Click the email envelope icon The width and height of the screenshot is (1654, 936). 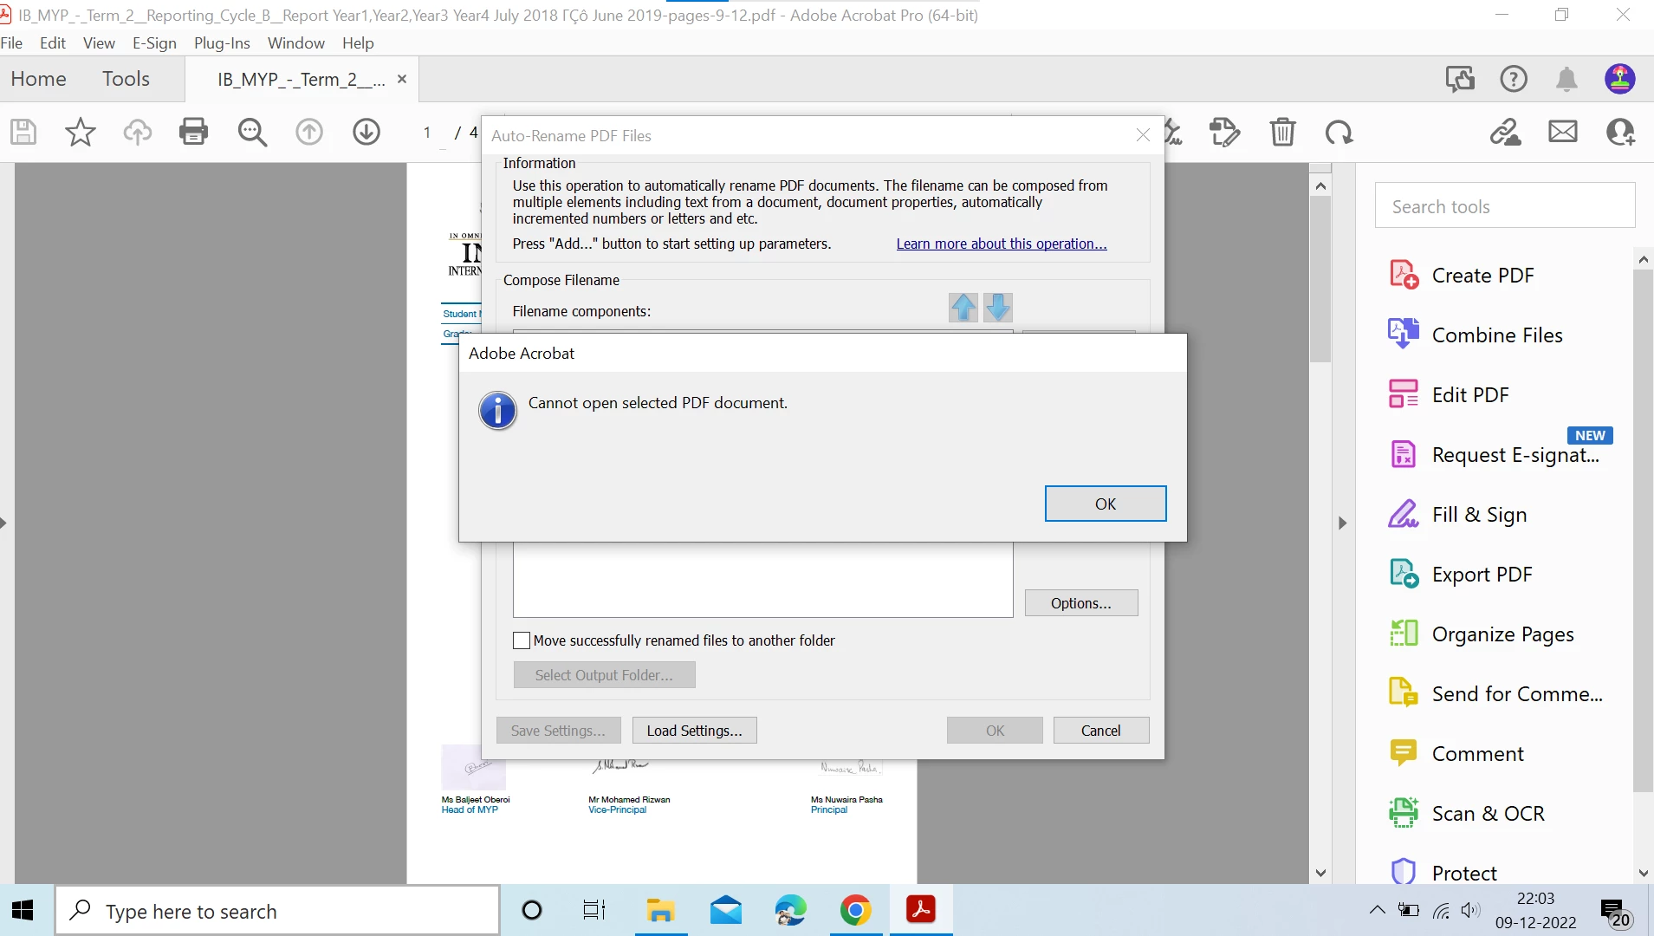1563,132
